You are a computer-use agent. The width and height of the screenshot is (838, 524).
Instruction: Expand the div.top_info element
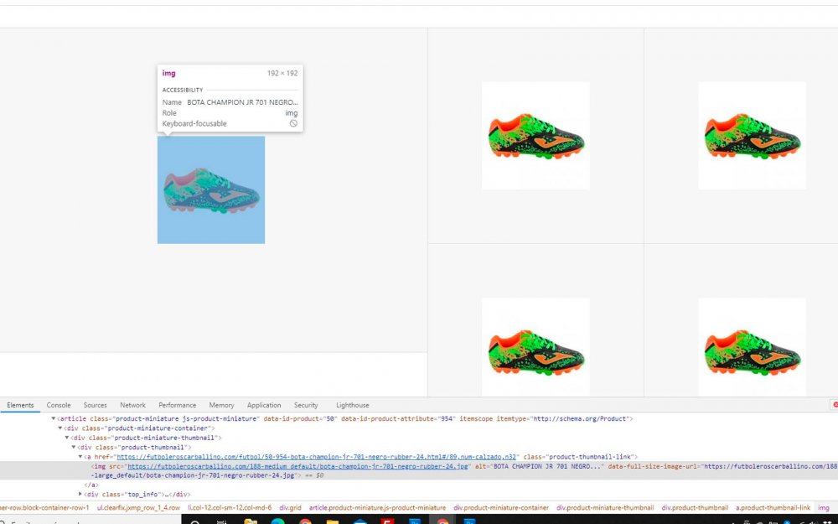(x=79, y=494)
